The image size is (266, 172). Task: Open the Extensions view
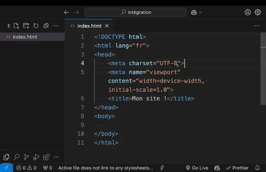[x=46, y=157]
